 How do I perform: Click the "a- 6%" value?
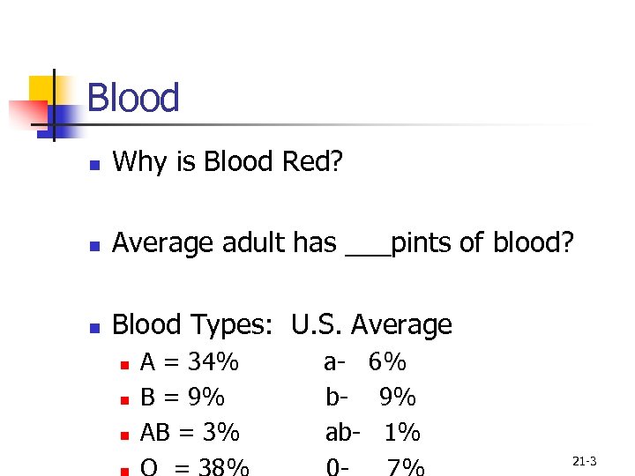point(365,362)
